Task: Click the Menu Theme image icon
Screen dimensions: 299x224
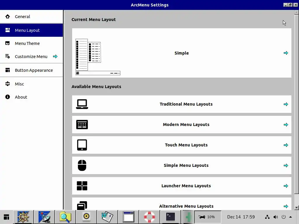Action: coord(8,43)
